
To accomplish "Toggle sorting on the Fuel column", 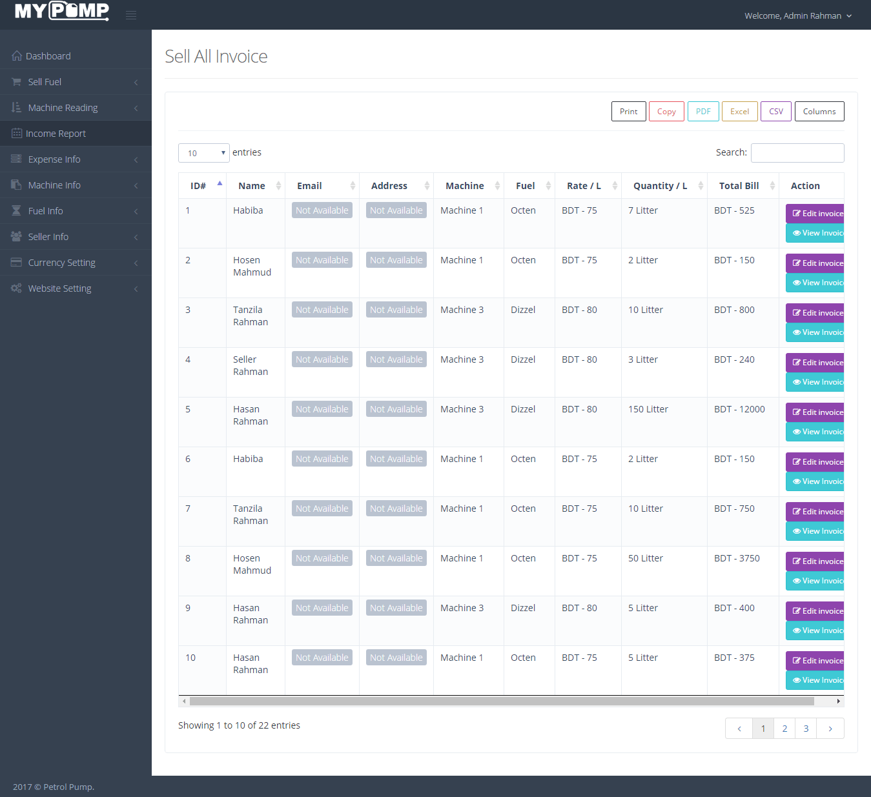I will pos(525,185).
